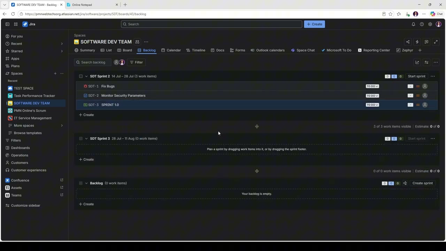Image resolution: width=446 pixels, height=251 pixels.
Task: Open Dashboards in the sidebar
Action: [20, 148]
